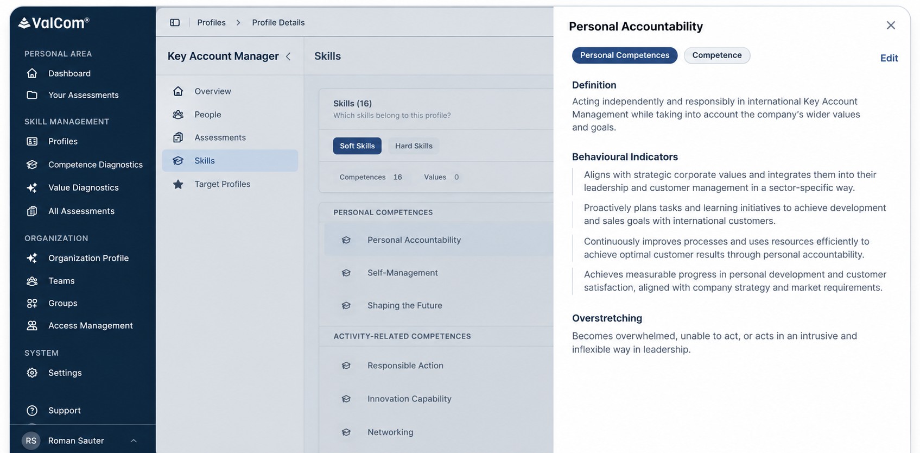Open the Networking skill row

point(439,432)
